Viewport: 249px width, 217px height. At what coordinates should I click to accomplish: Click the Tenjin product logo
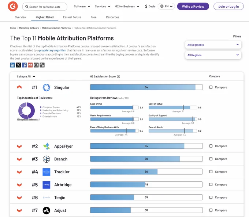[47, 198]
